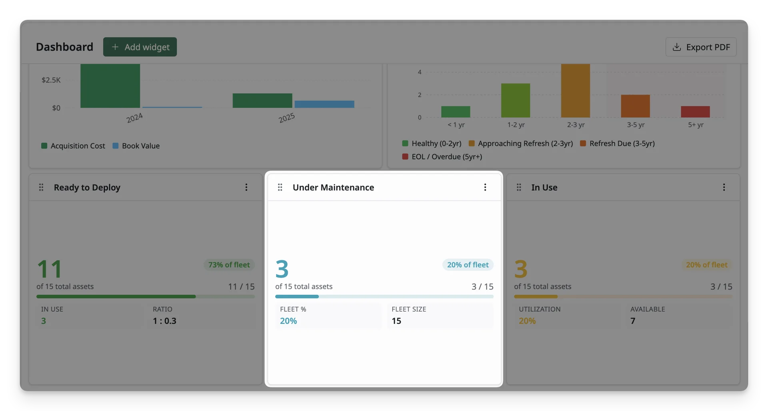The height and width of the screenshot is (411, 768).
Task: Toggle Approaching Refresh (2-3yr) legend item
Action: (x=520, y=143)
